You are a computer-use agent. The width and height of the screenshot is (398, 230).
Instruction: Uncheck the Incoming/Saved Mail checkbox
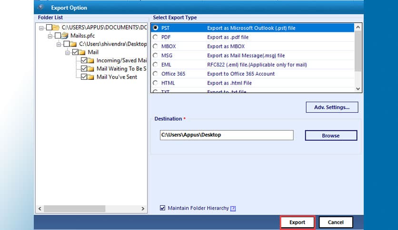(x=84, y=60)
